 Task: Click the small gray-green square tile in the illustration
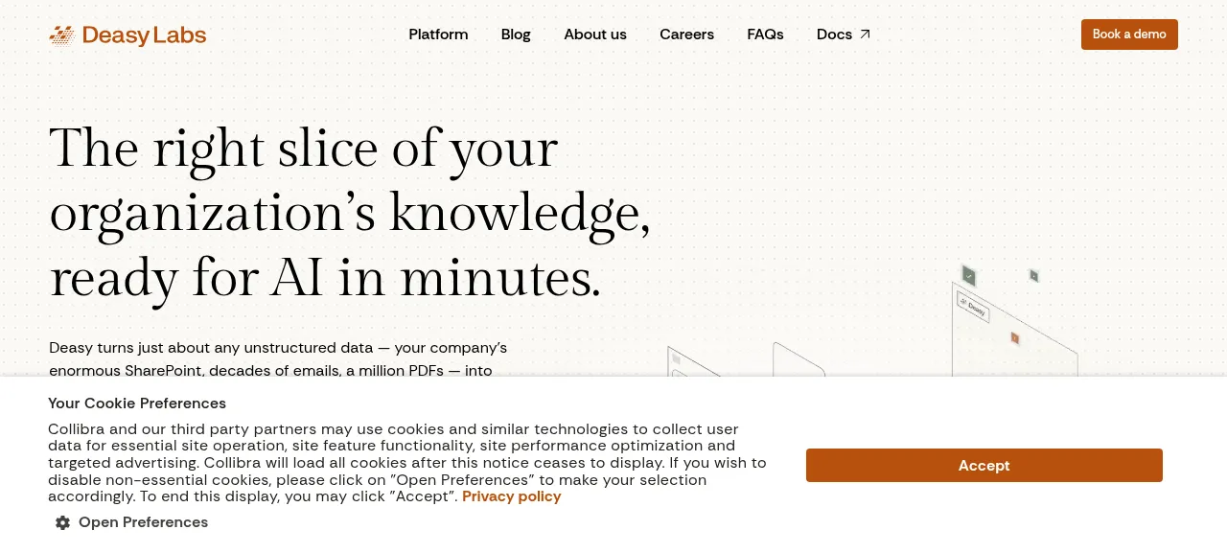[x=1033, y=275]
